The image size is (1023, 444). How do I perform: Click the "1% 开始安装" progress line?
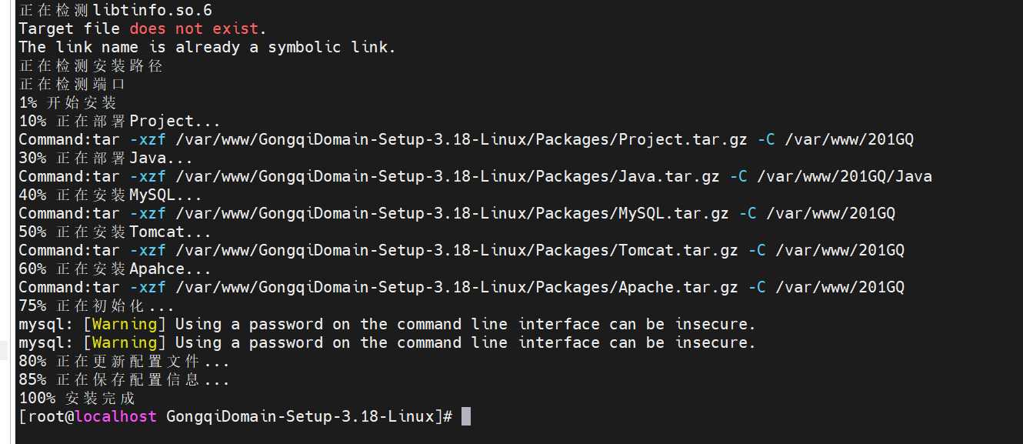68,102
